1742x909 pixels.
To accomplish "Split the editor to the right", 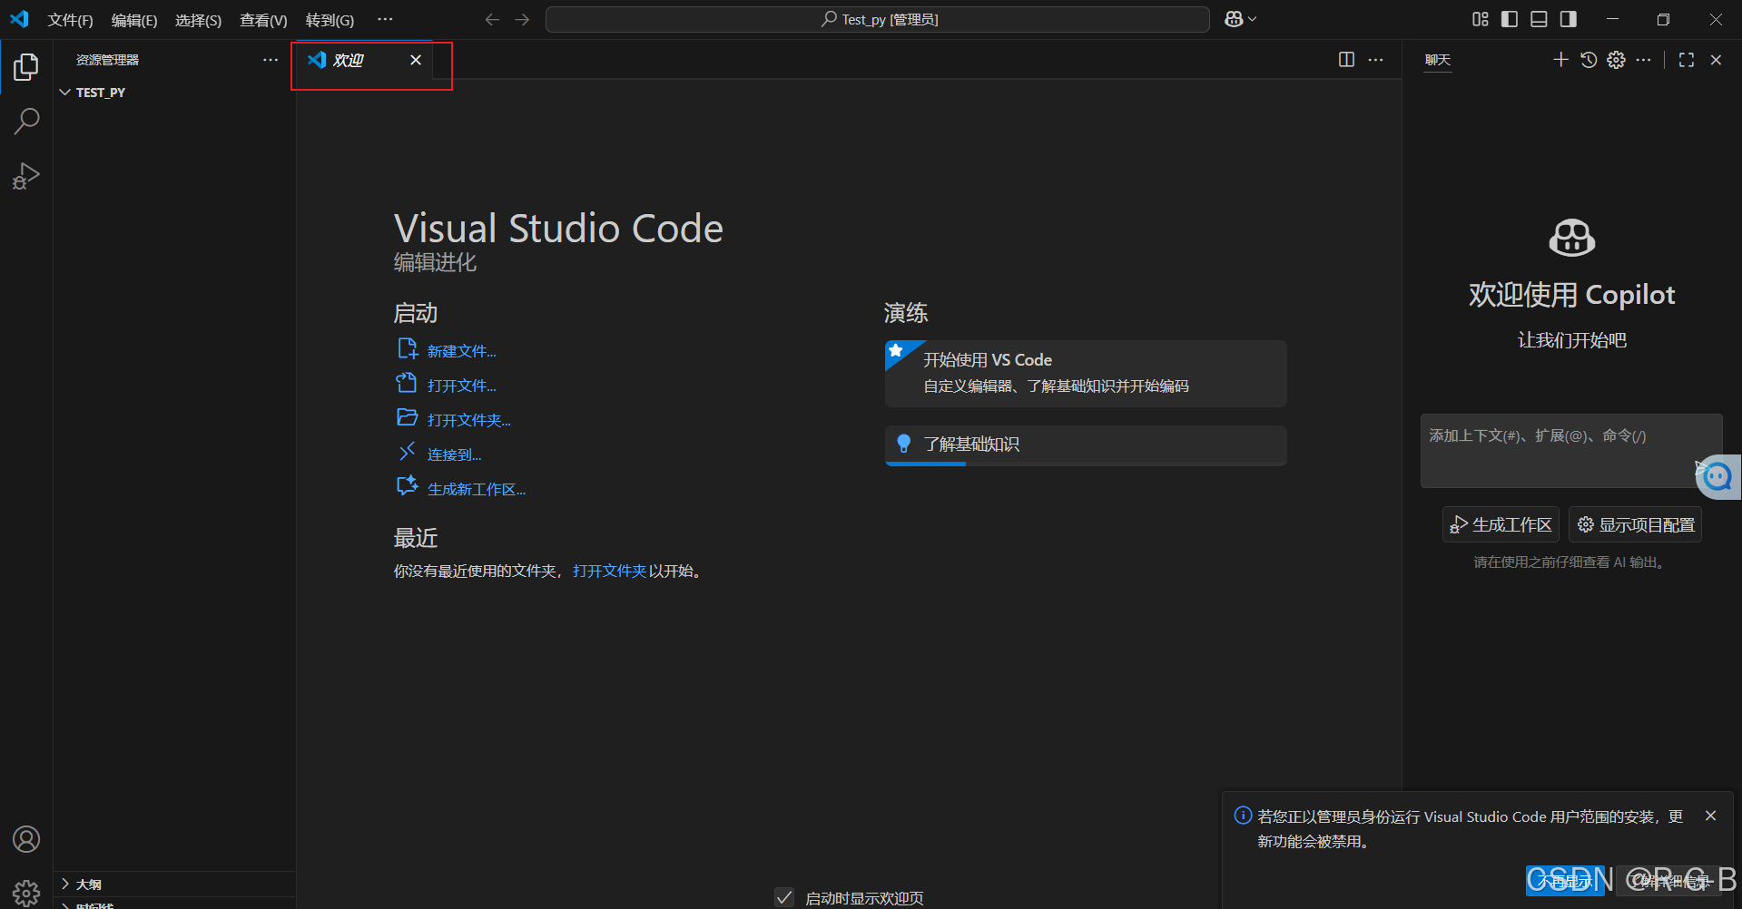I will click(x=1346, y=59).
